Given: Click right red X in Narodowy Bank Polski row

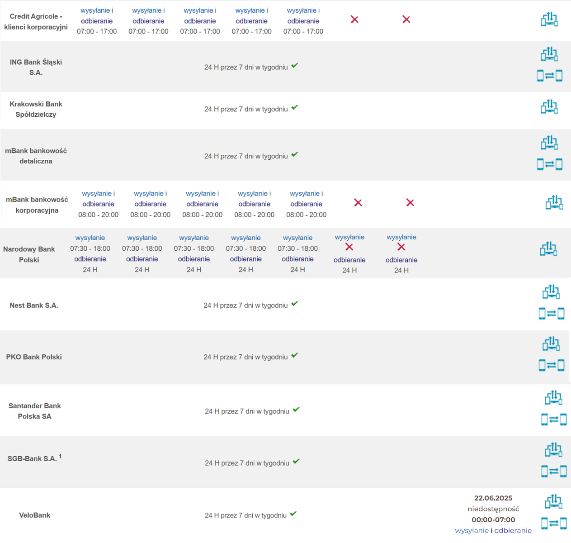Looking at the screenshot, I should pos(401,247).
